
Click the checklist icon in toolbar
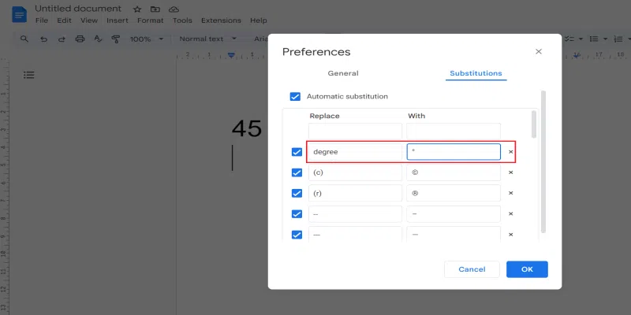(x=569, y=39)
